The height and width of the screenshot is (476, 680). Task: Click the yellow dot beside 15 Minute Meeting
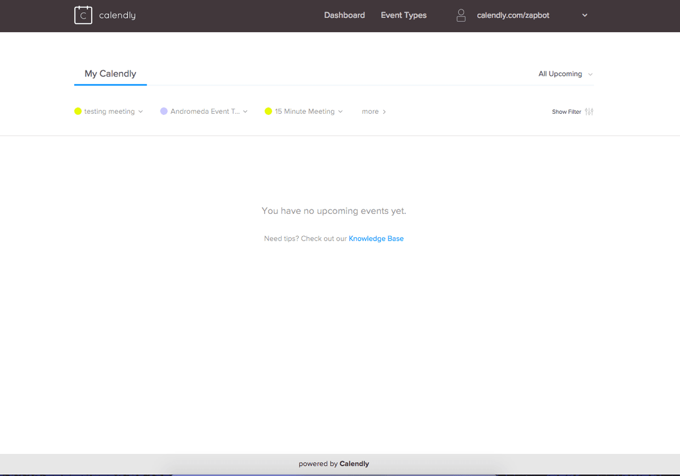[x=269, y=112]
